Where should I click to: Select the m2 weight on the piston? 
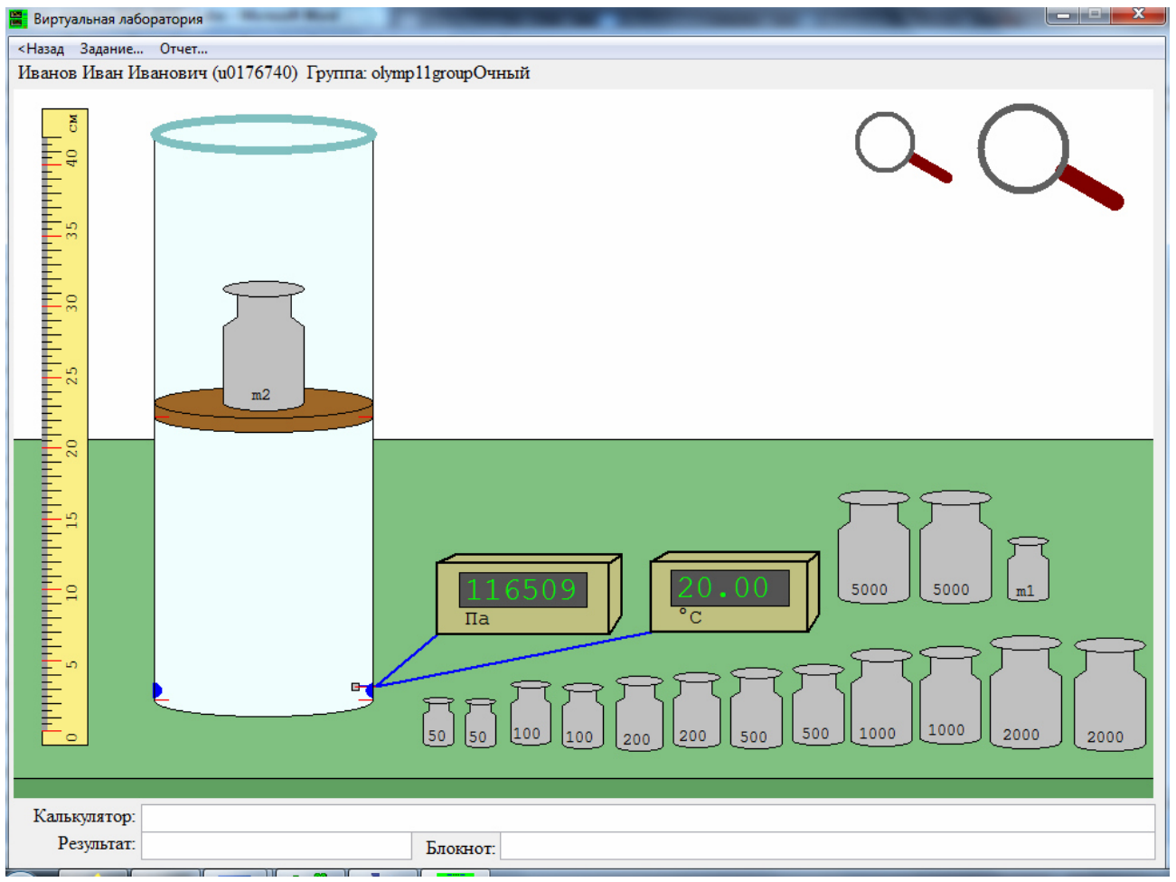(x=263, y=346)
